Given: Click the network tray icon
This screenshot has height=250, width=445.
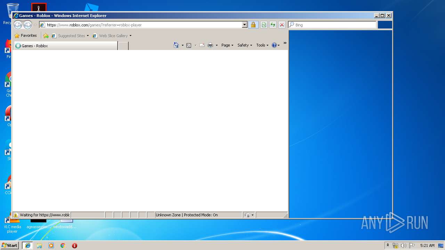Looking at the screenshot, I should (395, 245).
